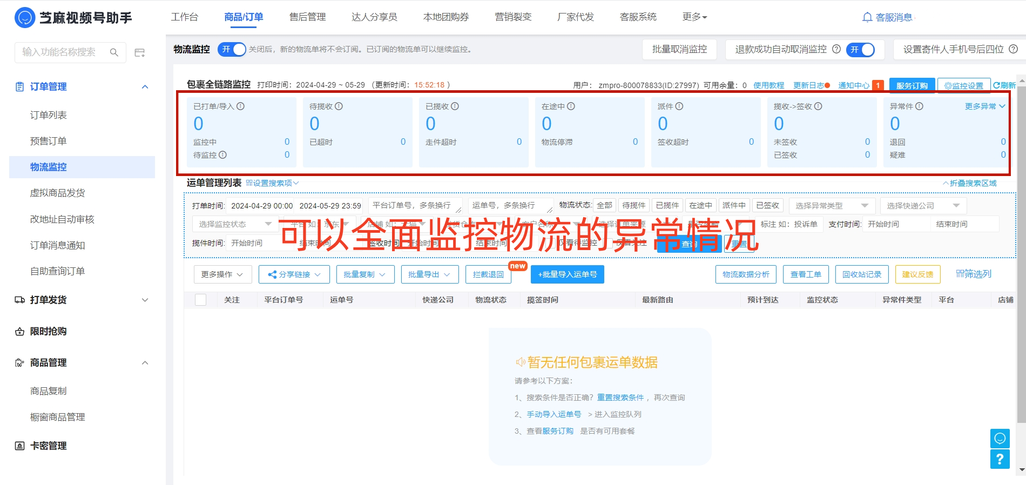Open the 分享链接 dropdown
The width and height of the screenshot is (1026, 485).
[295, 274]
